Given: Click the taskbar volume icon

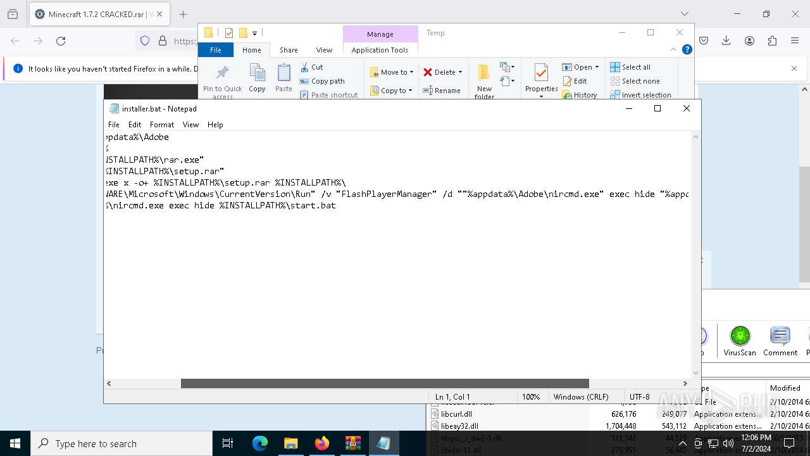Looking at the screenshot, I should point(728,443).
